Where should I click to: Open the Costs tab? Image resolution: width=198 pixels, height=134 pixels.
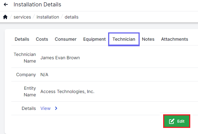tap(42, 39)
